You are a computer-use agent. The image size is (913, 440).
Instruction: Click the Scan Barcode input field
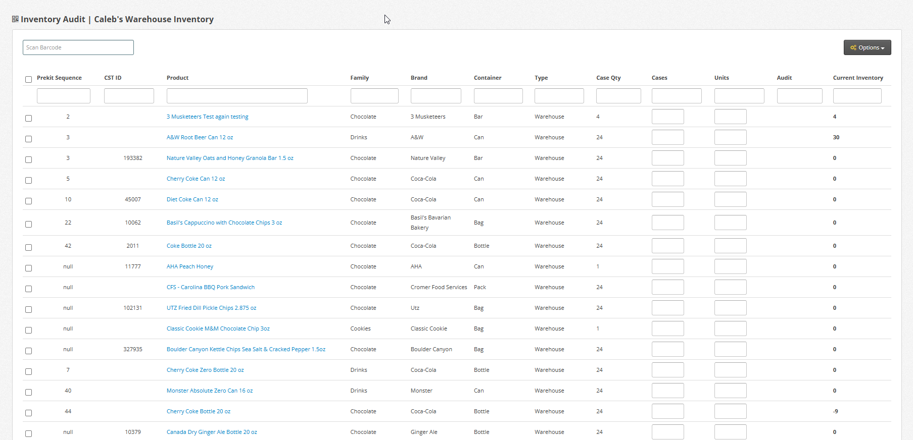tap(78, 47)
